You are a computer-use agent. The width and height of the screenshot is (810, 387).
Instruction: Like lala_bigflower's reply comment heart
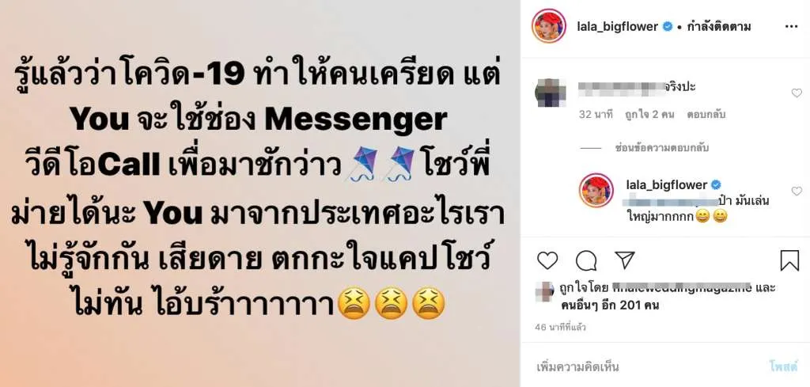797,192
